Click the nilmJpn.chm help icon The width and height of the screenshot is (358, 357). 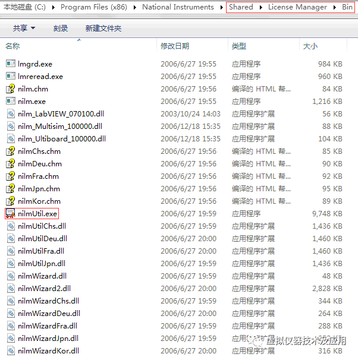pyautogui.click(x=11, y=188)
